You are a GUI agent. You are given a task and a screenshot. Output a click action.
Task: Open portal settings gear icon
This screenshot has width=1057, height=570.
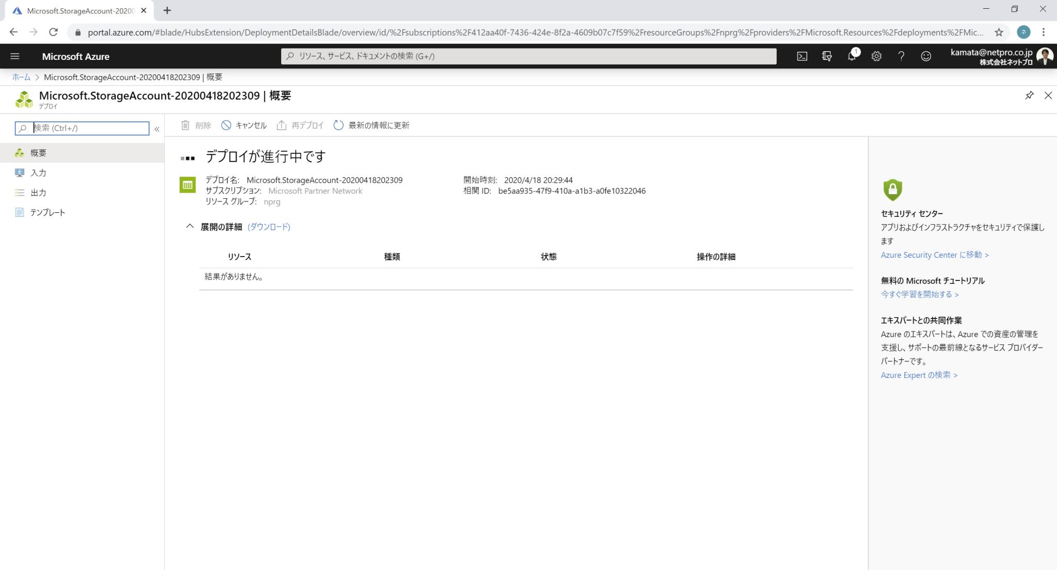pos(876,56)
